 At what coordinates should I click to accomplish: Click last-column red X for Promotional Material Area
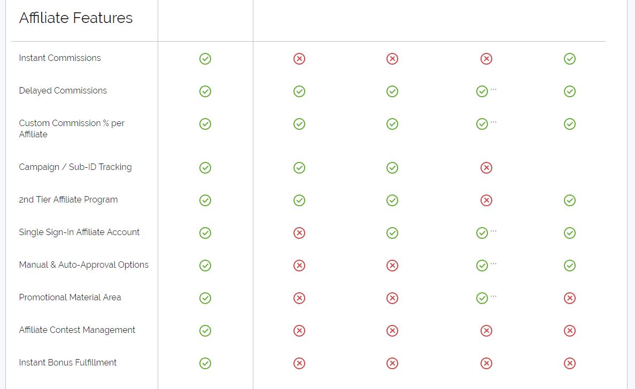coord(570,298)
